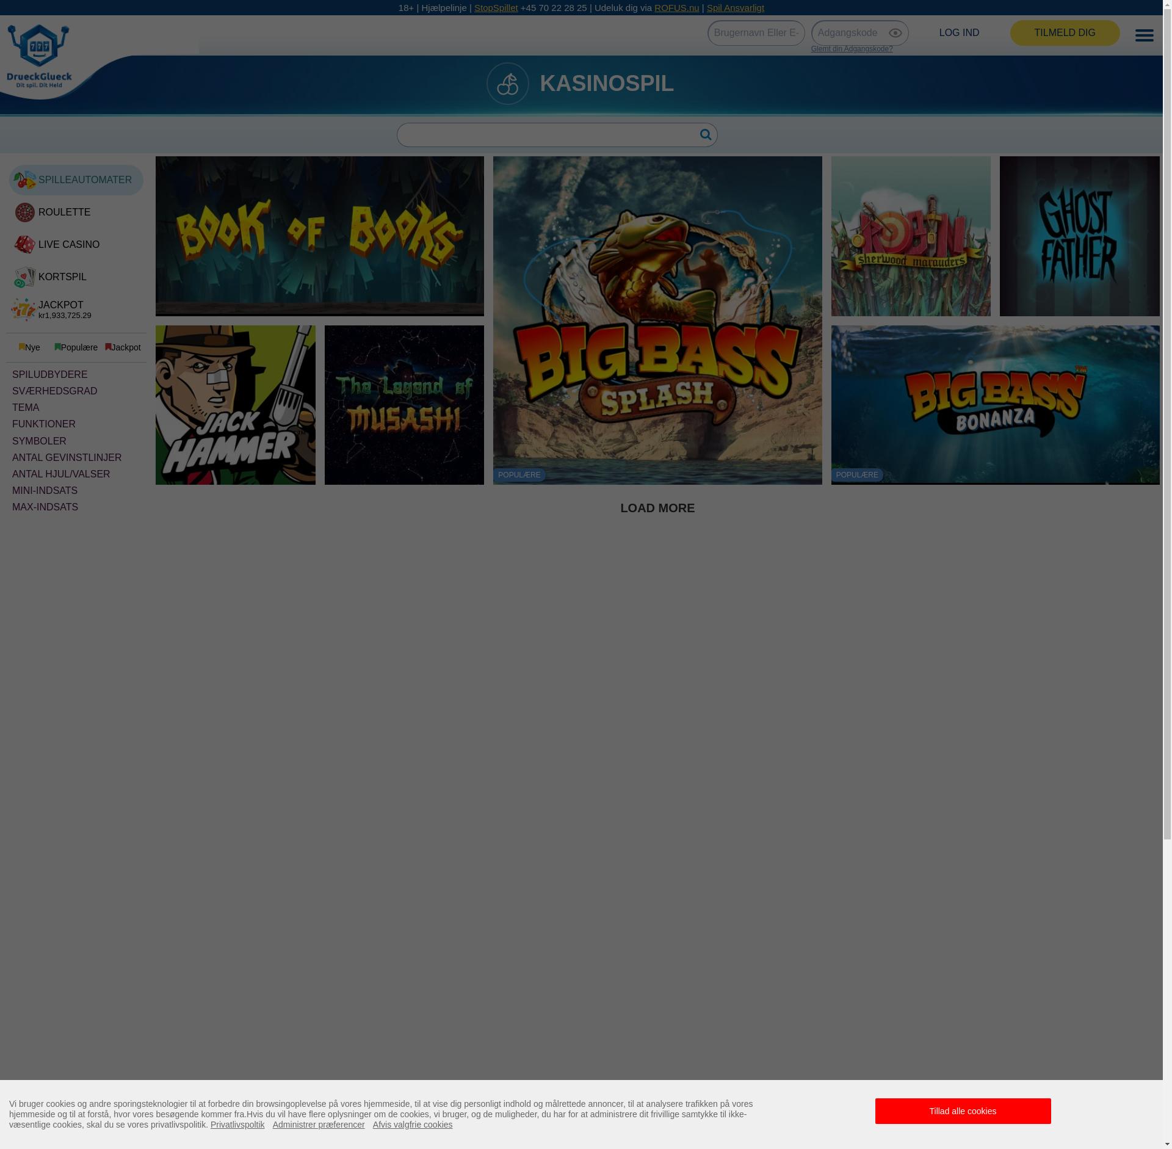This screenshot has width=1172, height=1149.
Task: Click the Tilmeld Dig button
Action: point(1064,33)
